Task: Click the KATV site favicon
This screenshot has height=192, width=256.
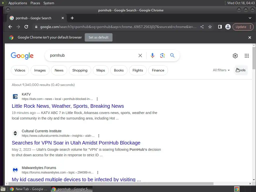Action: click(15, 96)
